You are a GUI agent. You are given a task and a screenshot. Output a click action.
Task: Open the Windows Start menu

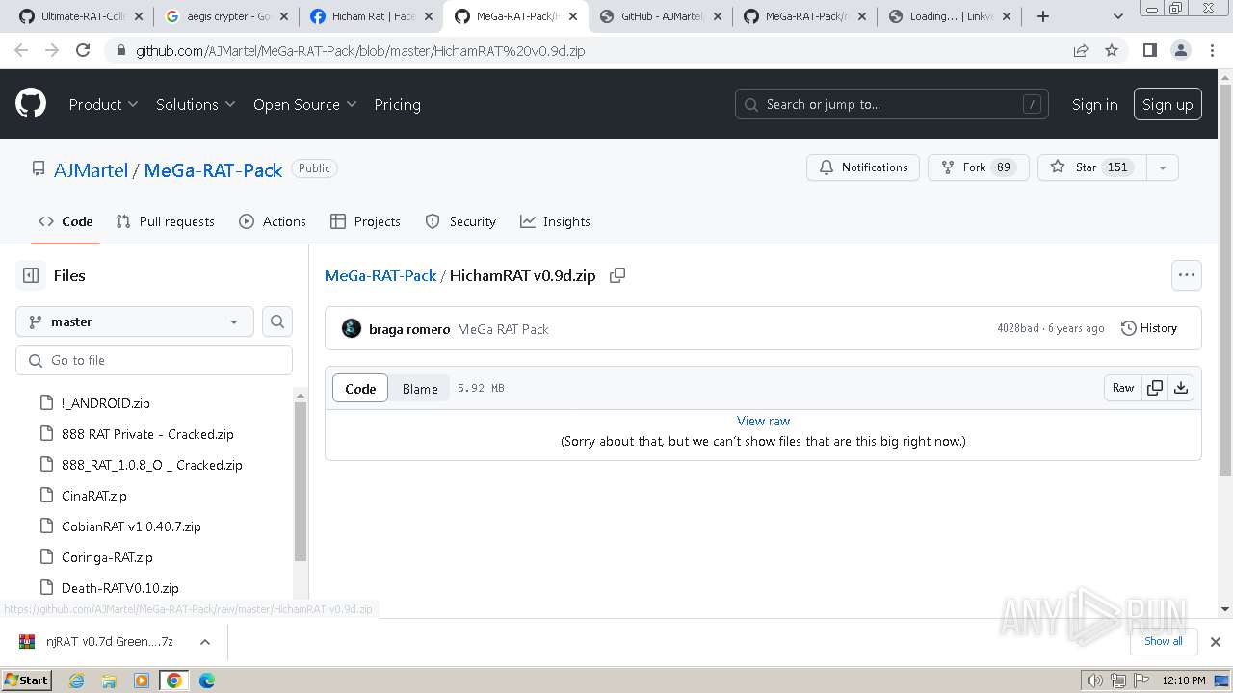click(x=26, y=680)
